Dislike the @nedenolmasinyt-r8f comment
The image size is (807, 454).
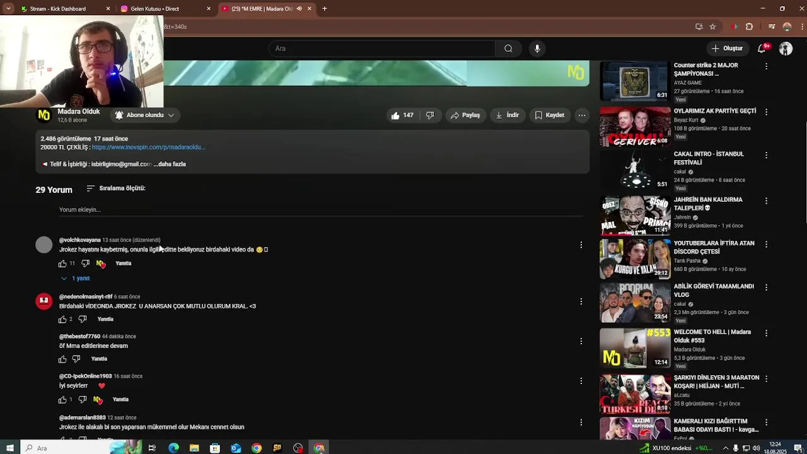tap(83, 320)
